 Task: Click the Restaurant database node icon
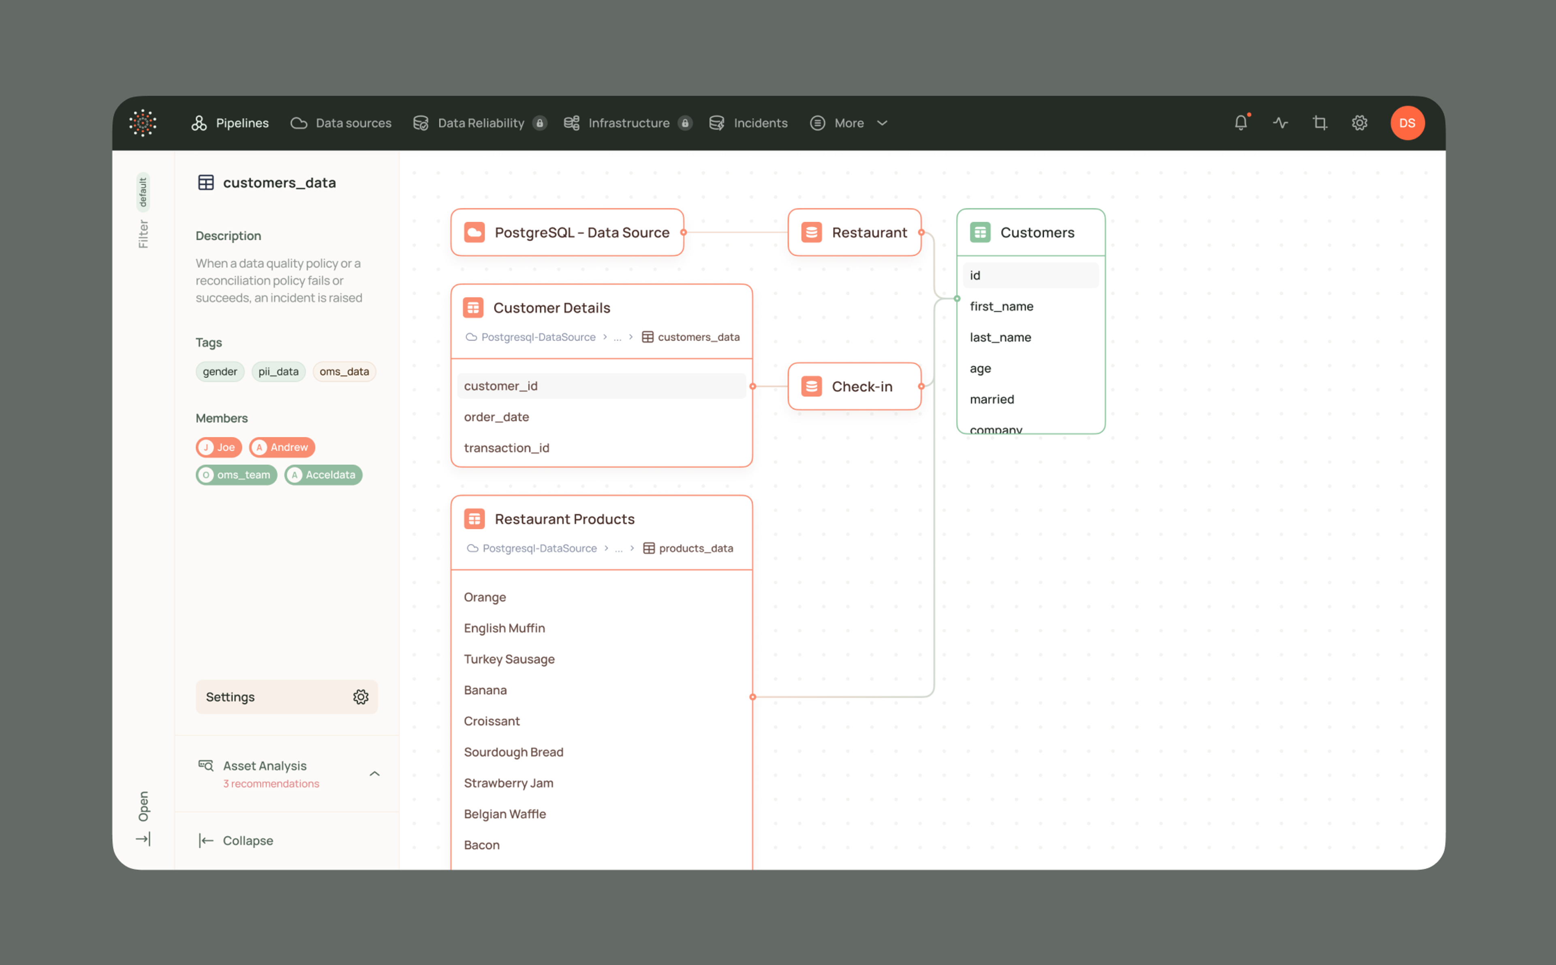coord(811,232)
